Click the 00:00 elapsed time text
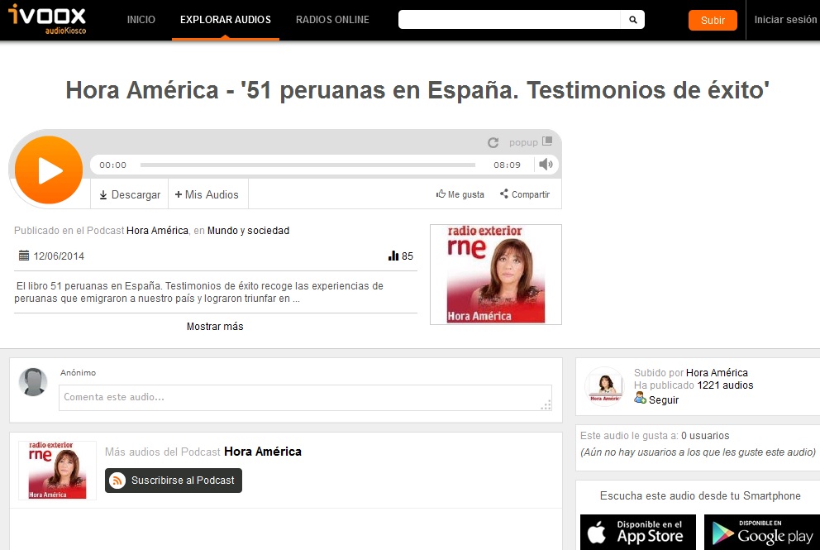The height and width of the screenshot is (550, 820). (113, 165)
